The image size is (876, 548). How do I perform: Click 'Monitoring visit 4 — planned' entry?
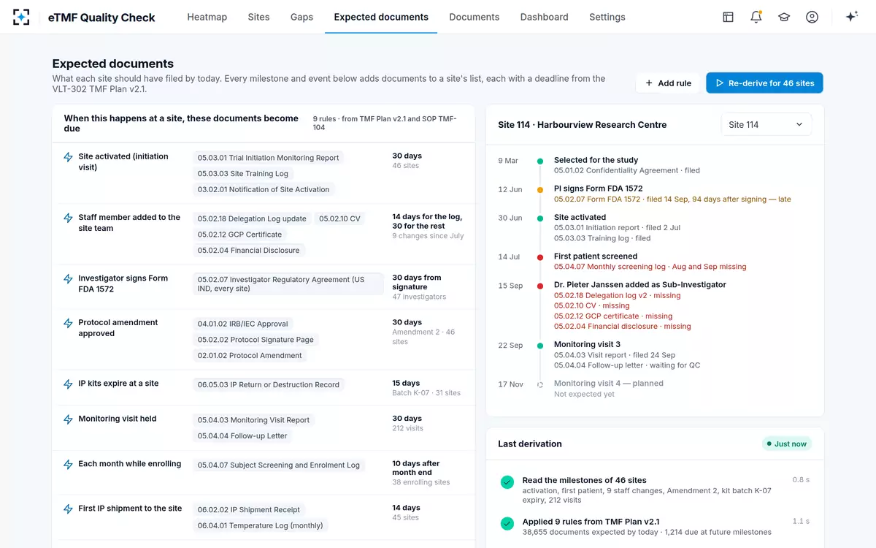click(609, 384)
